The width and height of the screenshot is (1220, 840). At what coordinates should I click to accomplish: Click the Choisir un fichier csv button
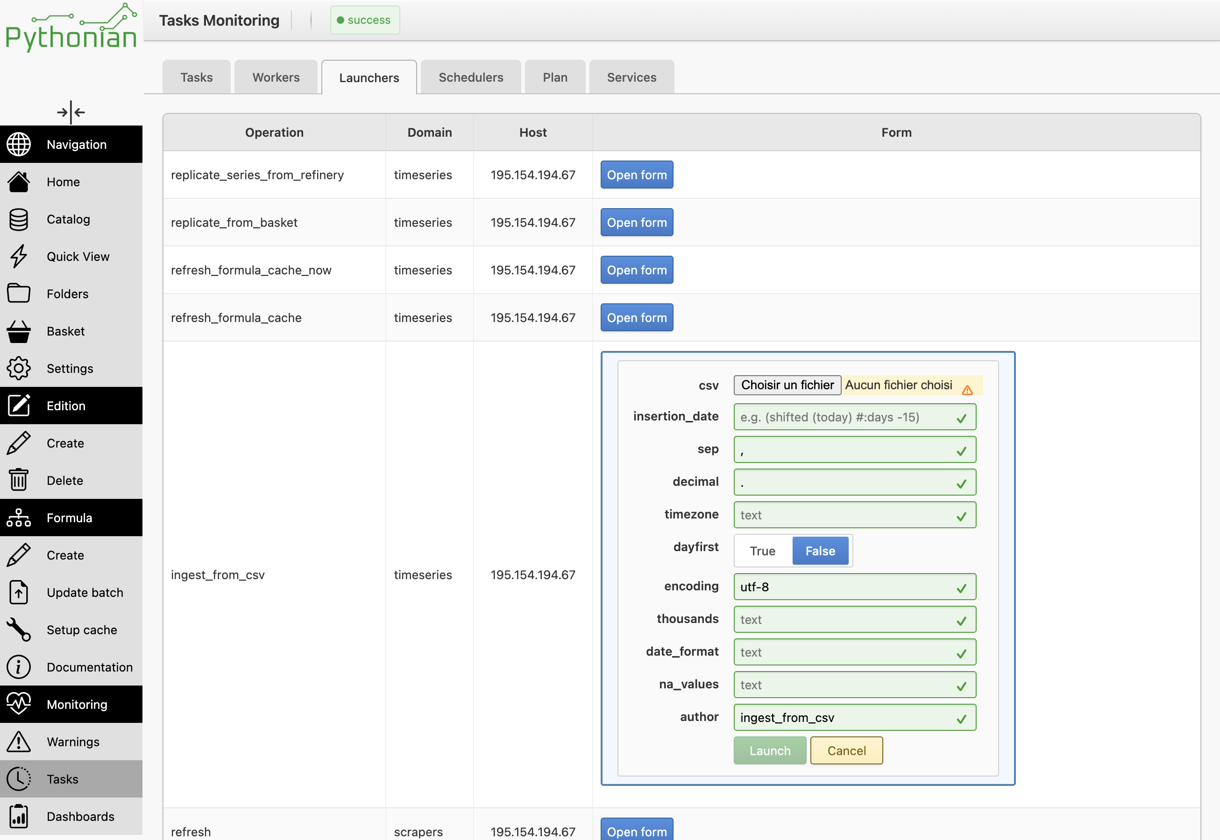787,385
